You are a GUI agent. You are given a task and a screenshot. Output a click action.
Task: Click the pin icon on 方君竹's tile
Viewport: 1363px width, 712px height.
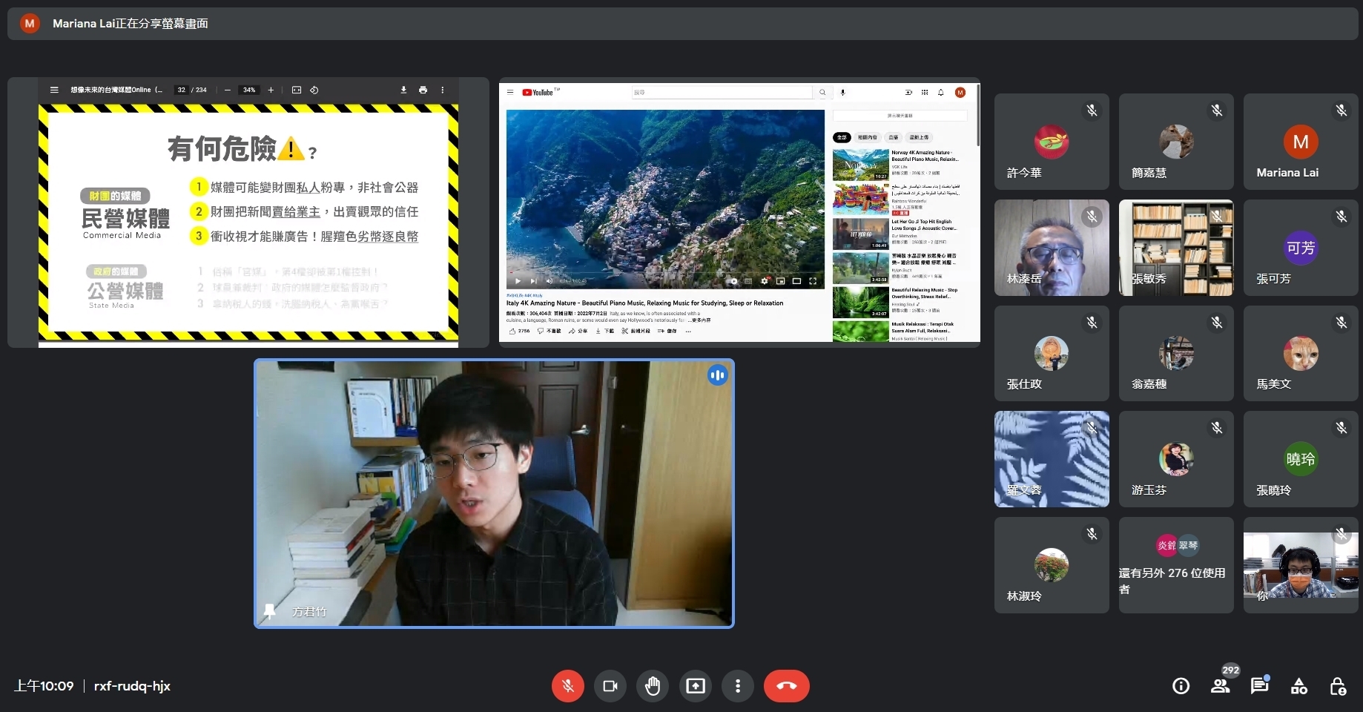269,611
